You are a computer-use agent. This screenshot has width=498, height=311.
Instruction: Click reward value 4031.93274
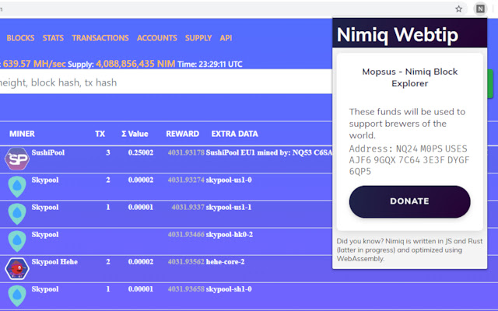186,180
